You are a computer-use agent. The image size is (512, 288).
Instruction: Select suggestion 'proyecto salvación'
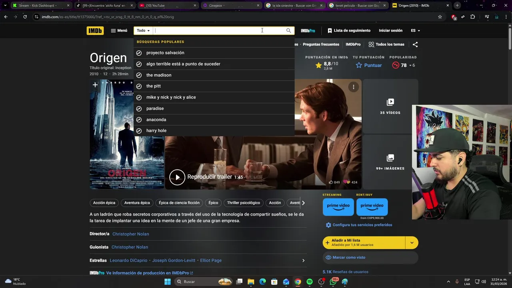click(214, 53)
